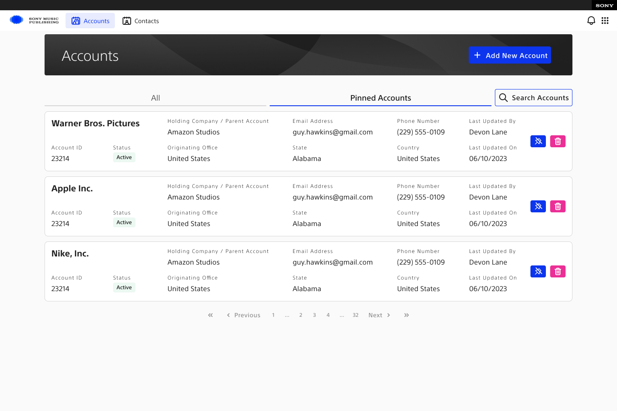Click the Active status badge for Apple Inc.
Viewport: 617px width, 411px height.
click(124, 223)
